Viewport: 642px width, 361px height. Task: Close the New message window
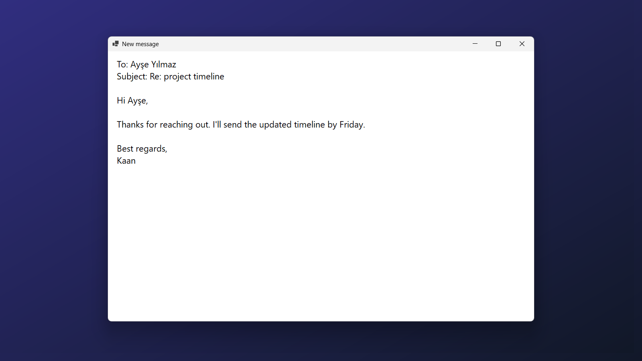point(522,44)
